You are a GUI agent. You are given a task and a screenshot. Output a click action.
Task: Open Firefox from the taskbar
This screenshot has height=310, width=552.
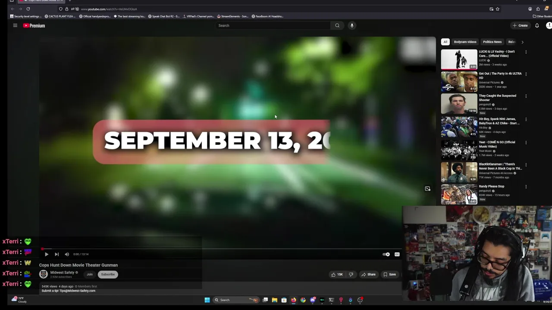coord(293,300)
